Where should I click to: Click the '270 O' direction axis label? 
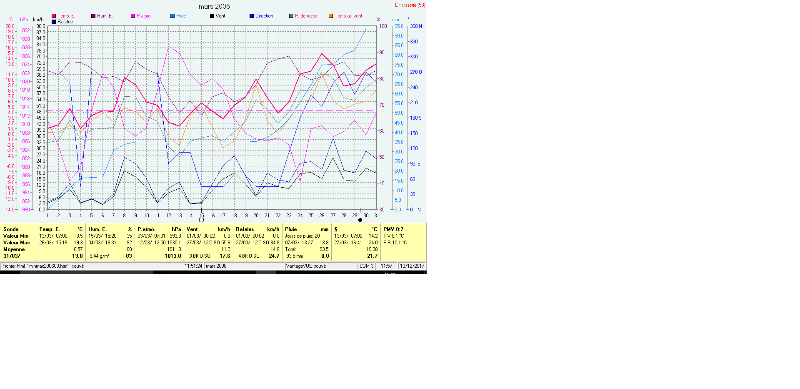click(416, 72)
